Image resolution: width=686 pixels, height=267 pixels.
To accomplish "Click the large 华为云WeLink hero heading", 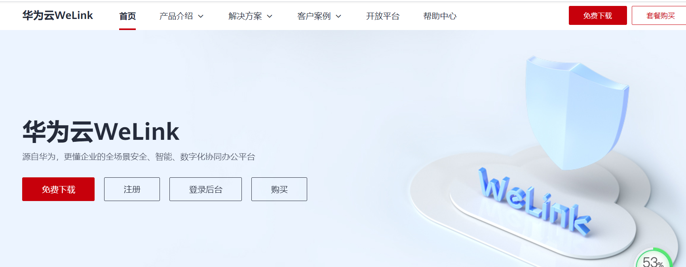I will pyautogui.click(x=101, y=132).
